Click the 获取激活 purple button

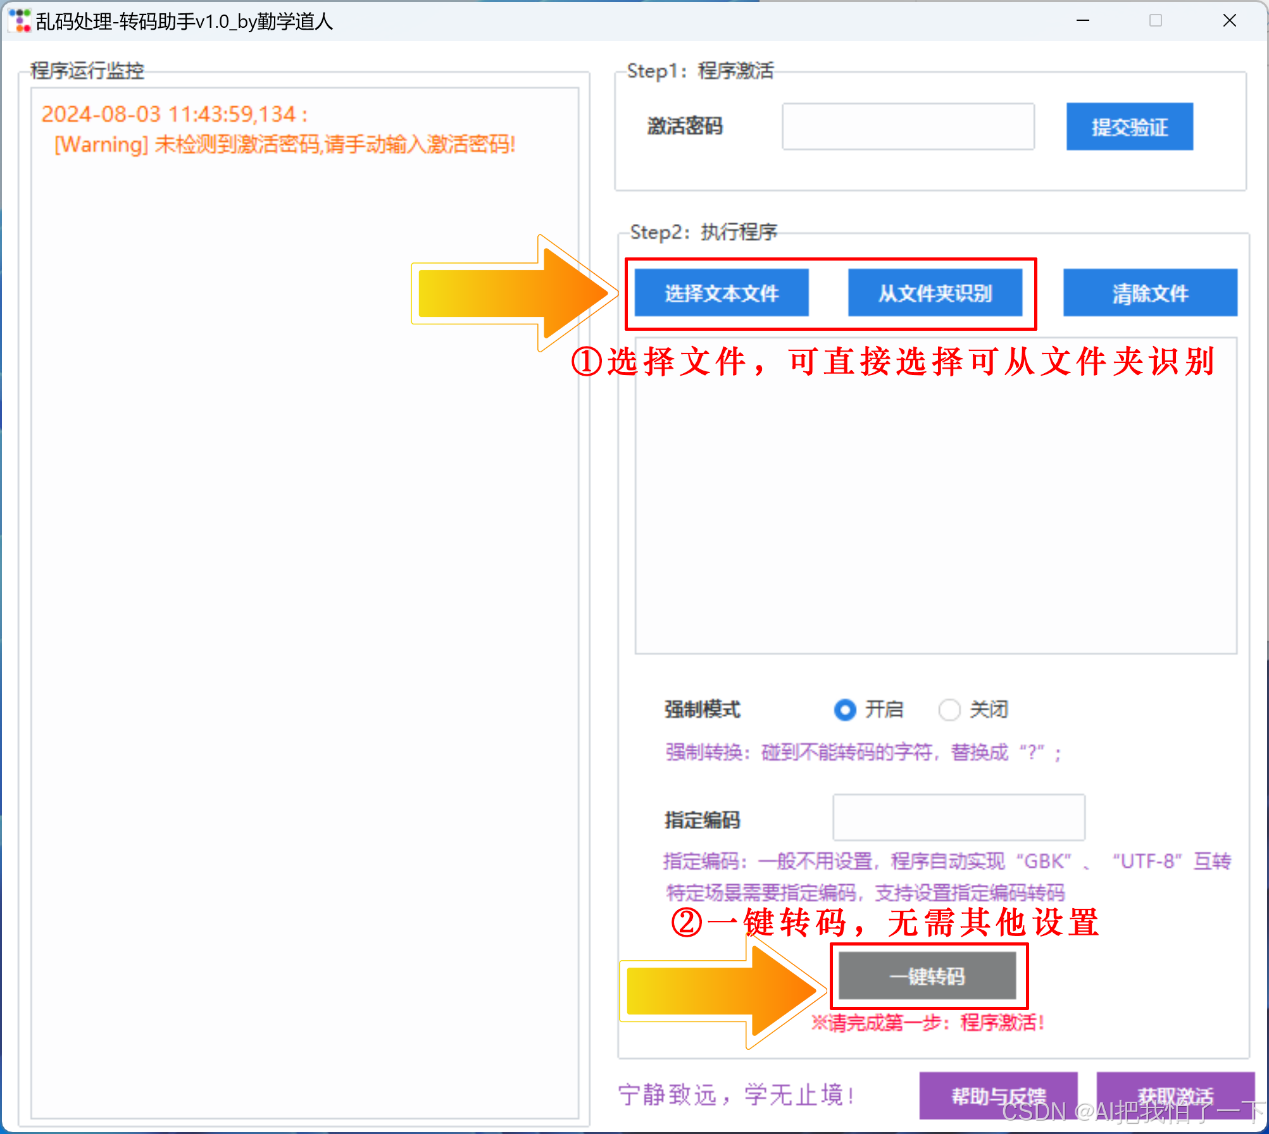coord(1175,1095)
